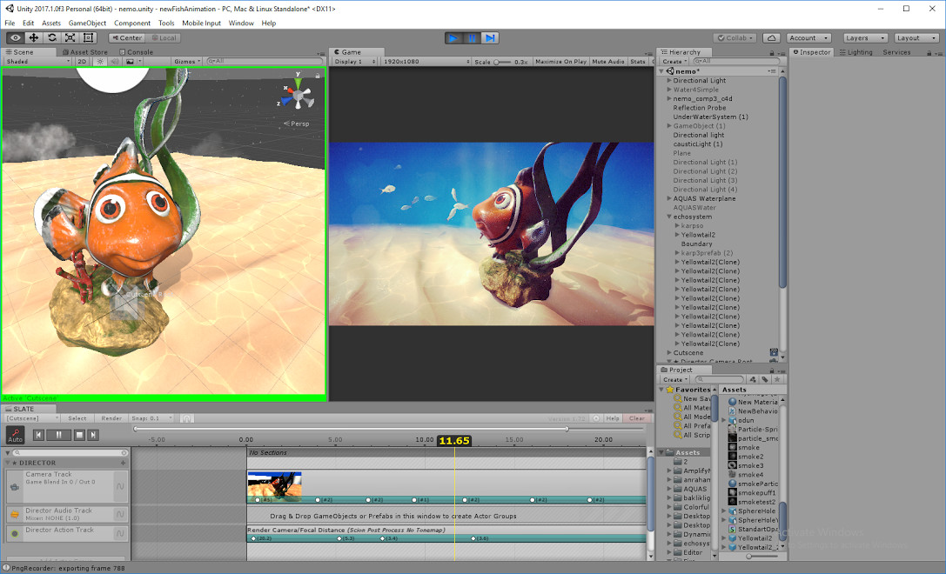Click the Slate Clear button

click(x=636, y=417)
